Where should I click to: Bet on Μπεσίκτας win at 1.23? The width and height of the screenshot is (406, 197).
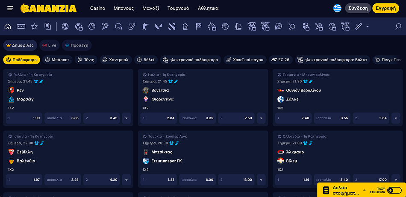tap(159, 179)
